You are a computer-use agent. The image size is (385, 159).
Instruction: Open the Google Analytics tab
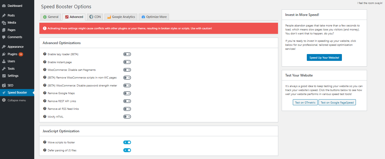[x=121, y=17]
